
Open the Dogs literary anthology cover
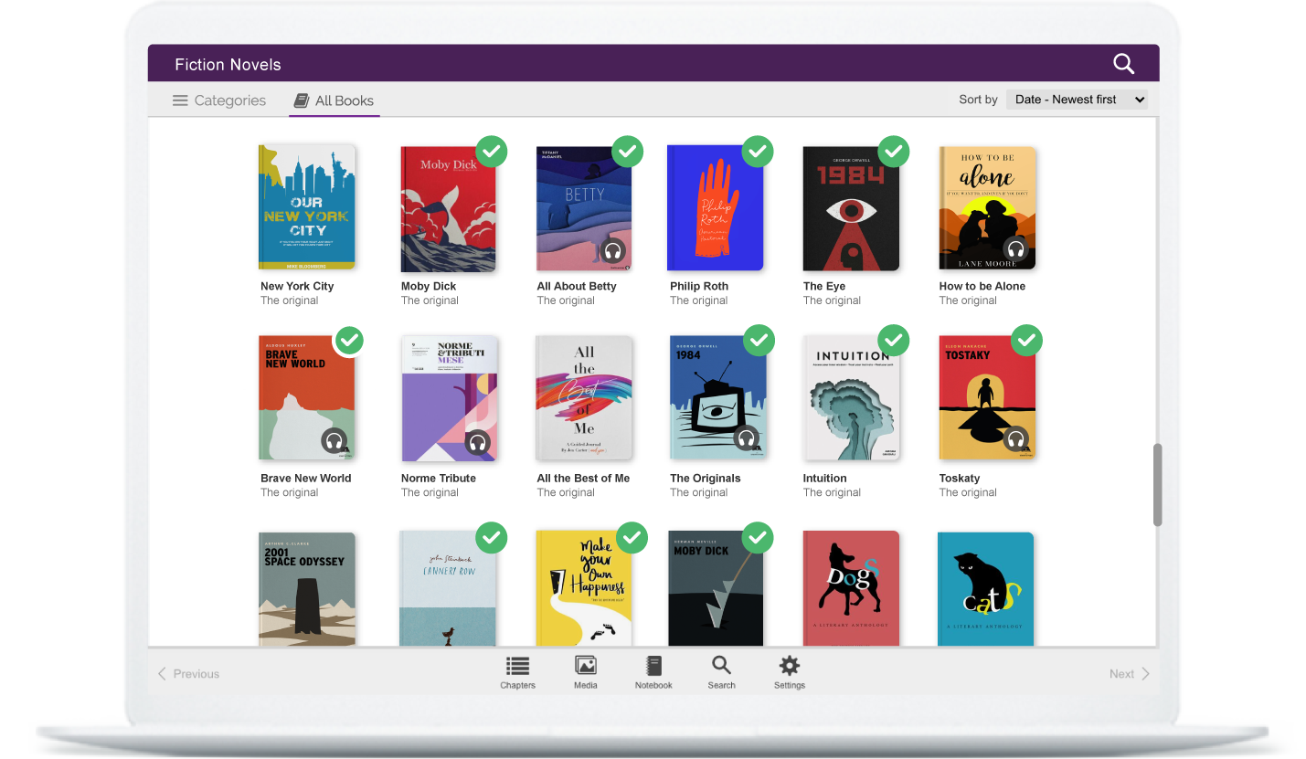coord(851,589)
